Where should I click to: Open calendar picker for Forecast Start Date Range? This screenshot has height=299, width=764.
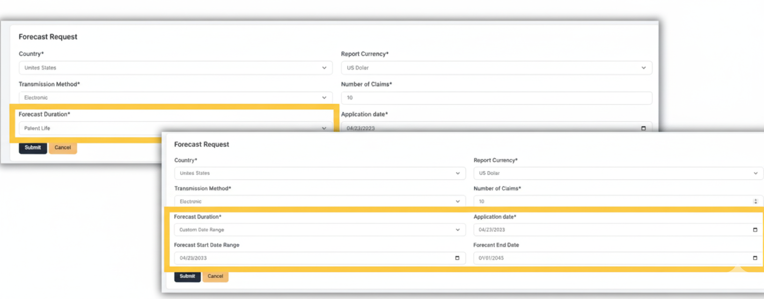457,258
